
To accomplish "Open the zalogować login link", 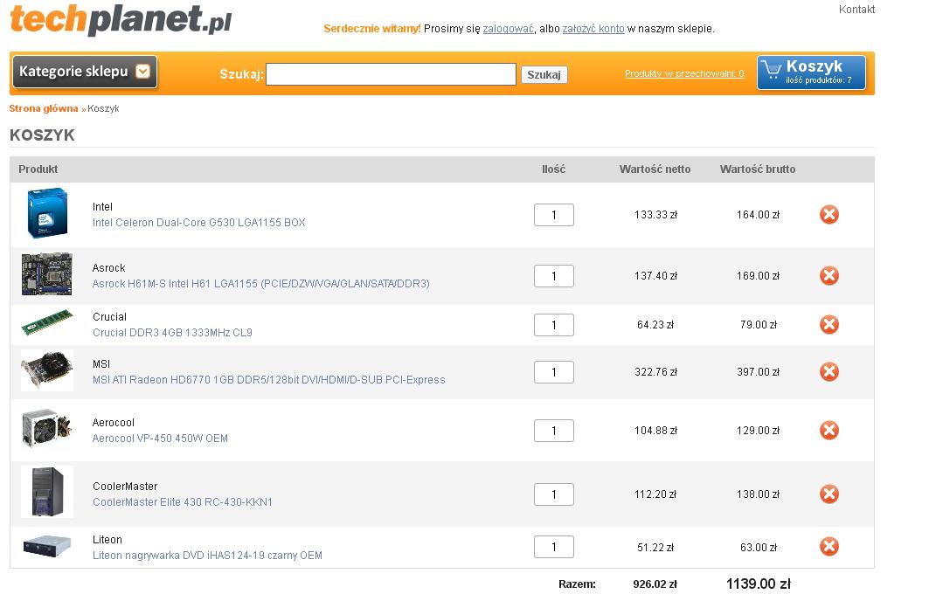I will [508, 29].
